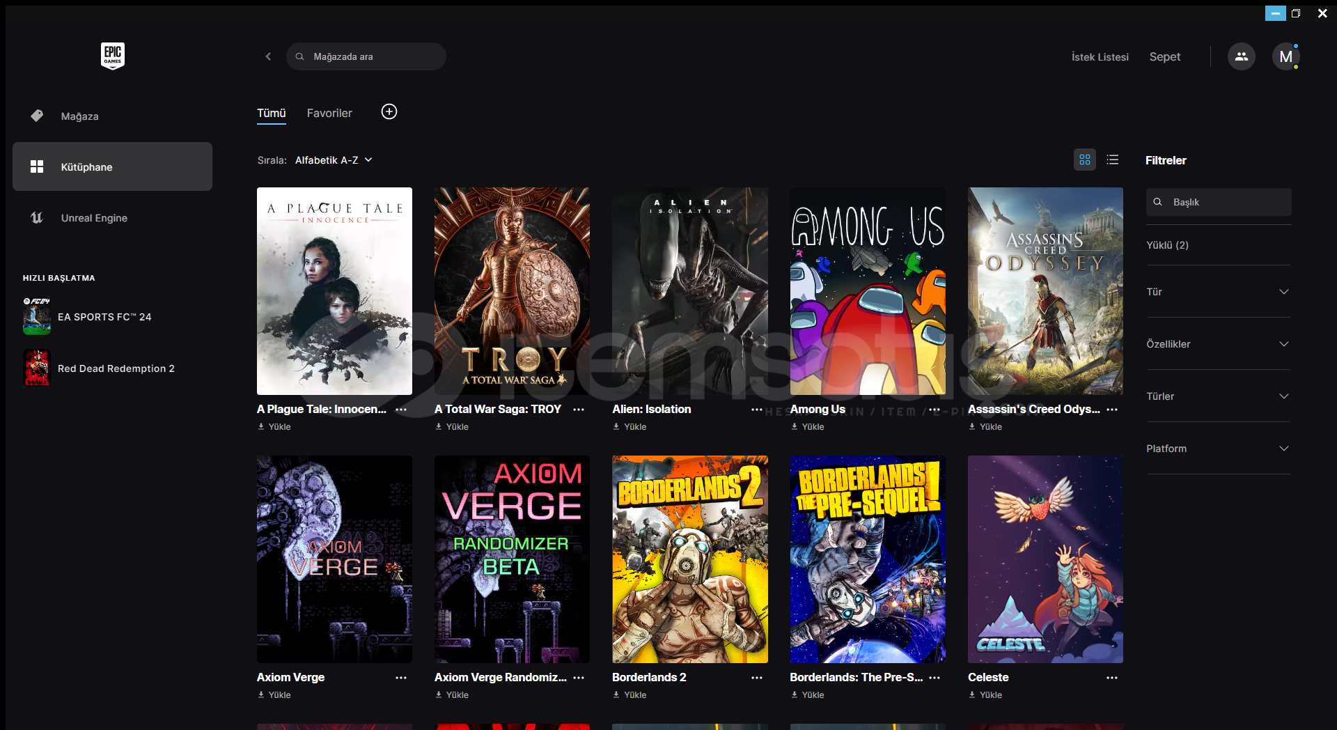
Task: Open İstek Listesi
Action: pyautogui.click(x=1100, y=57)
